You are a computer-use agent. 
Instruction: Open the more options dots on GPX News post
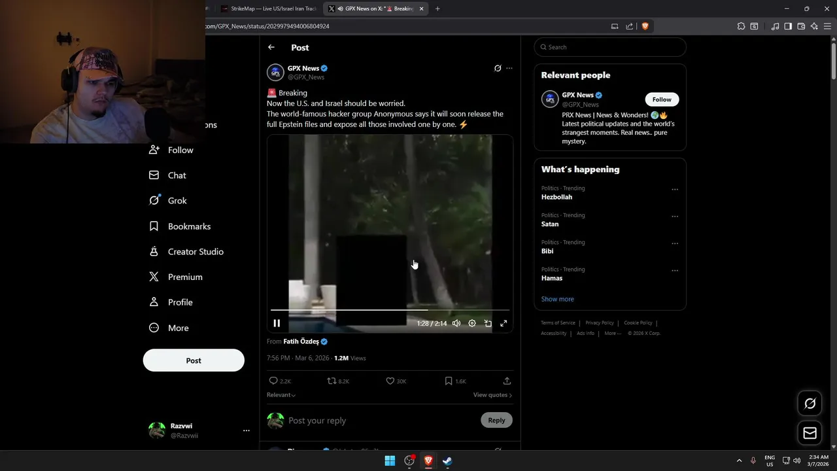pyautogui.click(x=509, y=68)
